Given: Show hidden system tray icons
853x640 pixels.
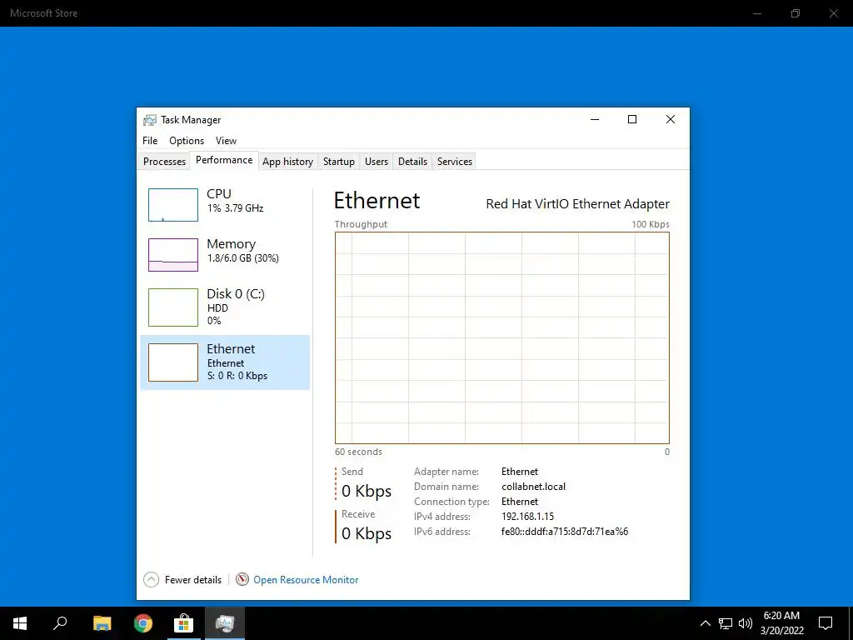Looking at the screenshot, I should coord(705,623).
